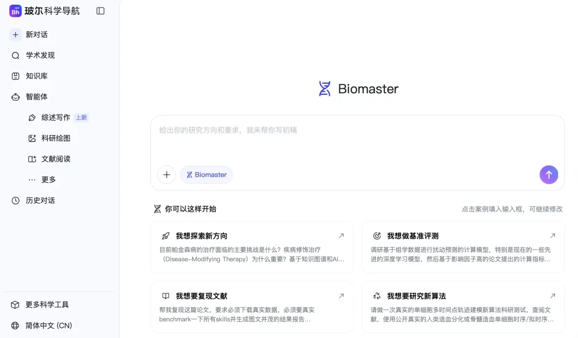This screenshot has height=338, width=578.
Task: Send the message with purple arrow button
Action: 549,175
